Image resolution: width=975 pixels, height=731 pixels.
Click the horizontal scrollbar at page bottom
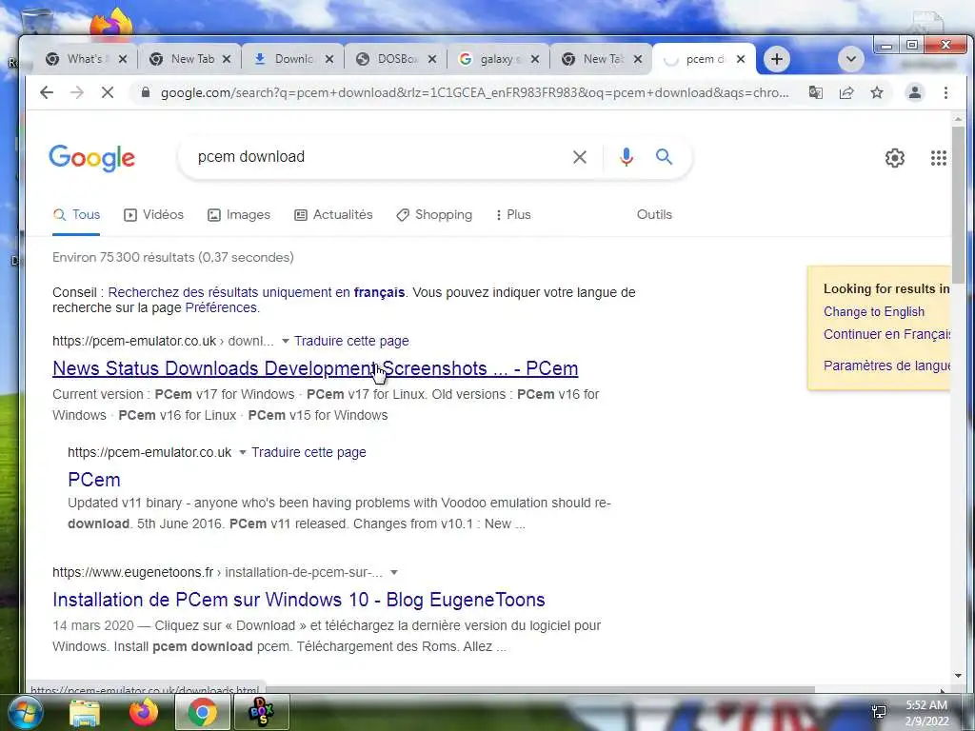541,689
